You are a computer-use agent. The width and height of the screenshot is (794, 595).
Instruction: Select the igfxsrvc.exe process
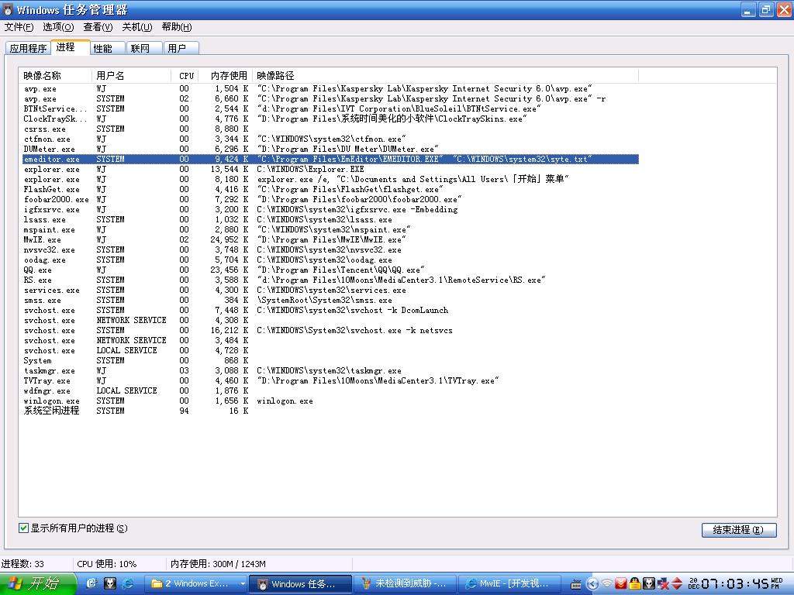[x=330, y=209]
